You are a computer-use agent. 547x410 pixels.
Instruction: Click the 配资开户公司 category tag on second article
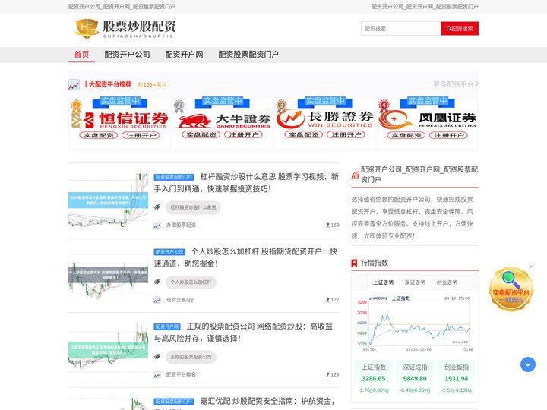pos(169,252)
